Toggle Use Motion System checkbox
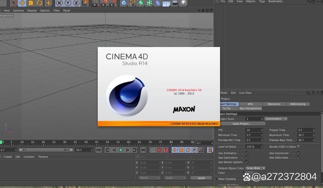Image resolution: width=323 pixels, height=188 pixels. click(x=247, y=162)
